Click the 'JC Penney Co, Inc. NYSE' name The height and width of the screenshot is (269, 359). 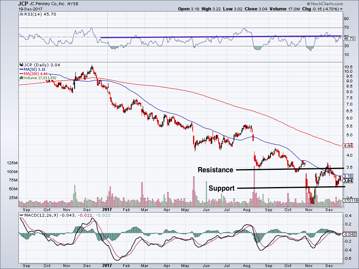[54, 4]
